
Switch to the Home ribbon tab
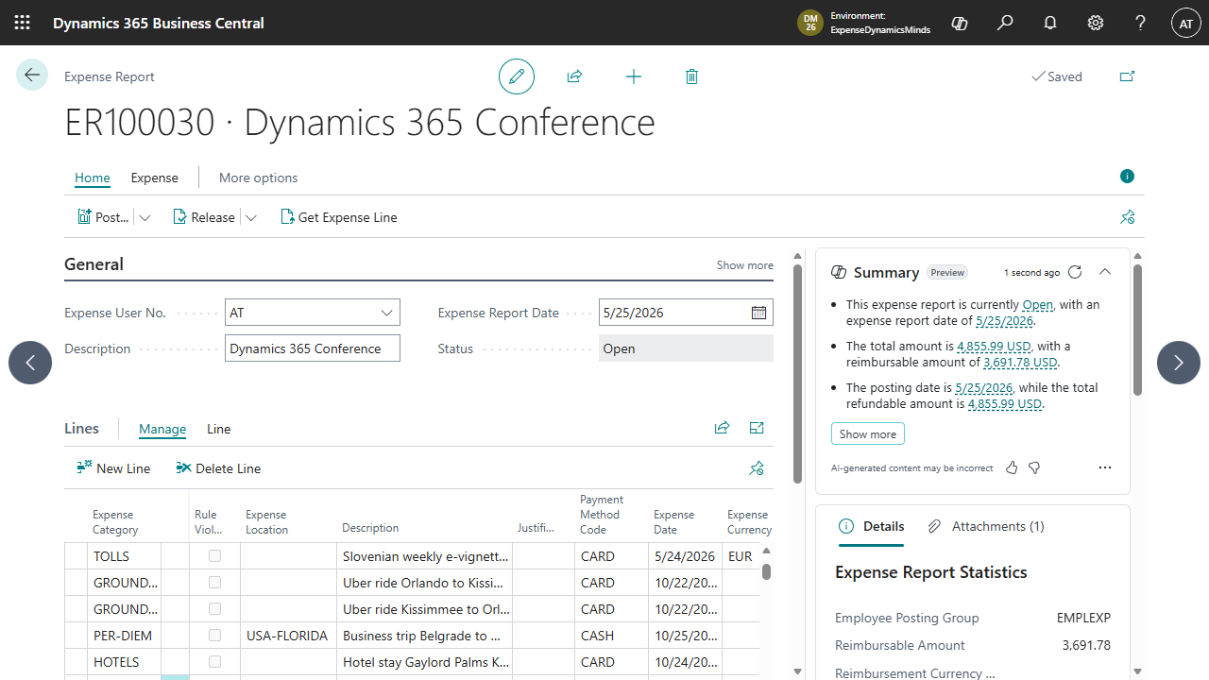pos(93,178)
